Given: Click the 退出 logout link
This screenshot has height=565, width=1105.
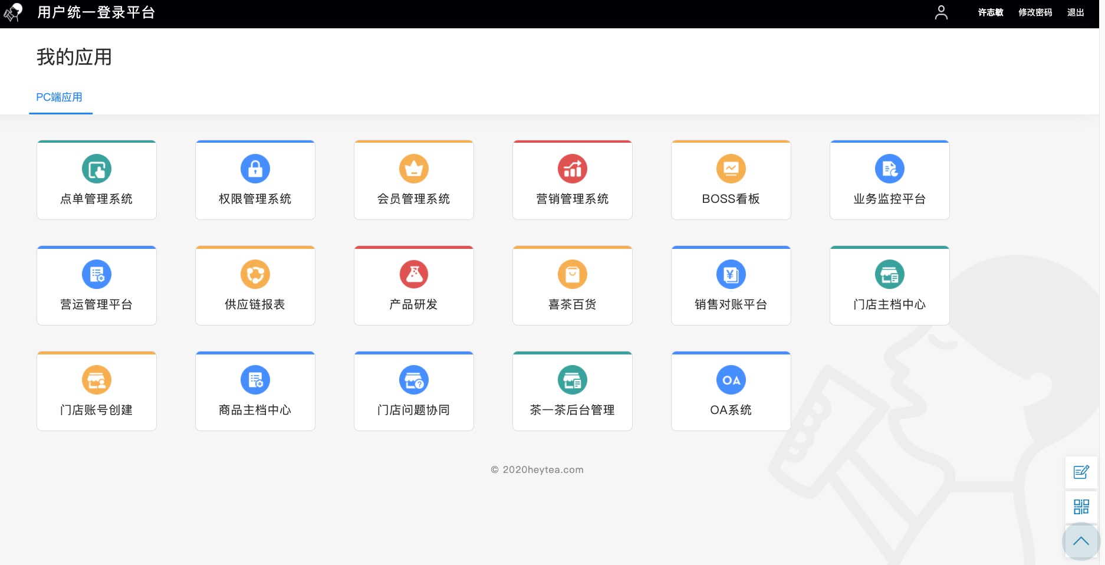Looking at the screenshot, I should (x=1076, y=12).
